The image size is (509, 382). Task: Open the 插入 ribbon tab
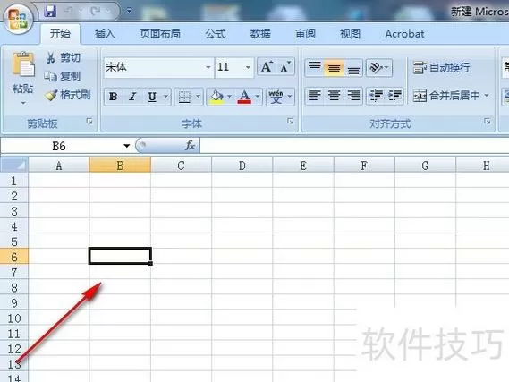coord(105,34)
